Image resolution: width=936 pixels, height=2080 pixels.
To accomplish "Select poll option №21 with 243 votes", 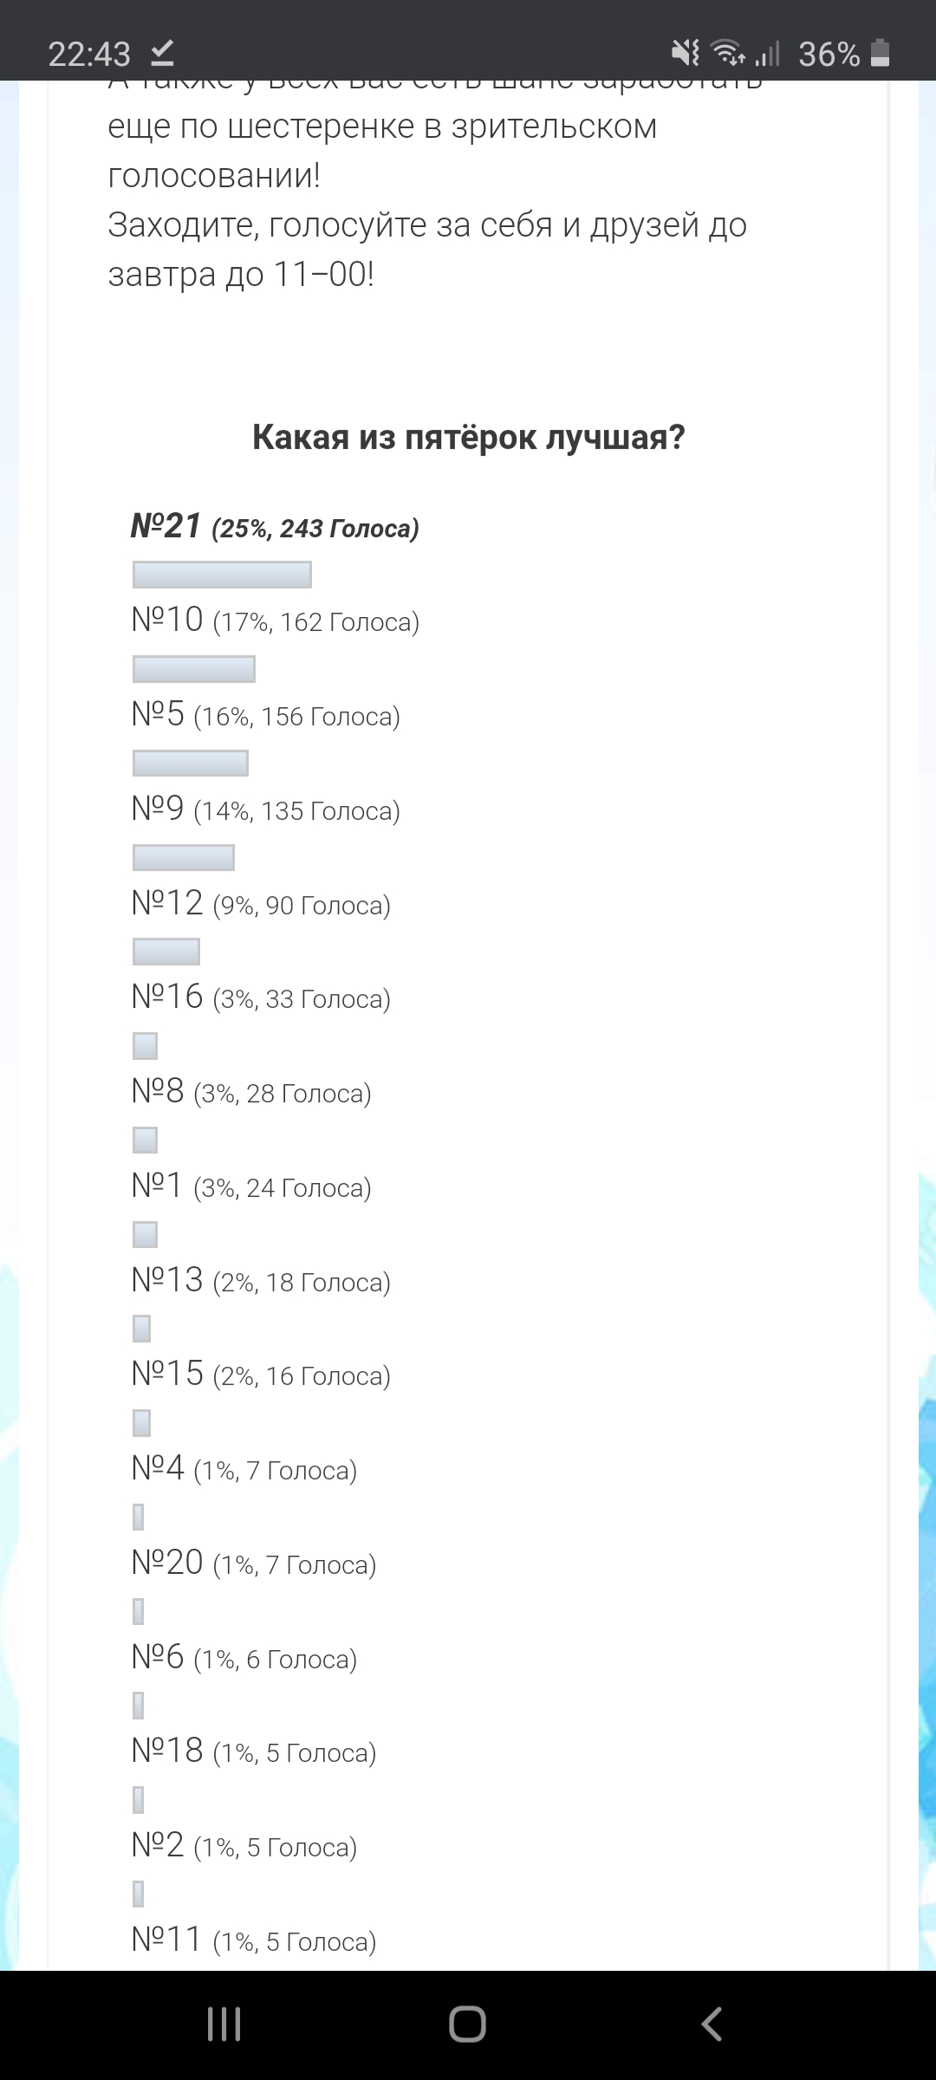I will click(x=275, y=526).
